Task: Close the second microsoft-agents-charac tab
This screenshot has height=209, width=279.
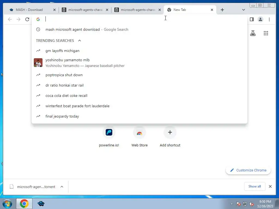Action: coord(160,10)
